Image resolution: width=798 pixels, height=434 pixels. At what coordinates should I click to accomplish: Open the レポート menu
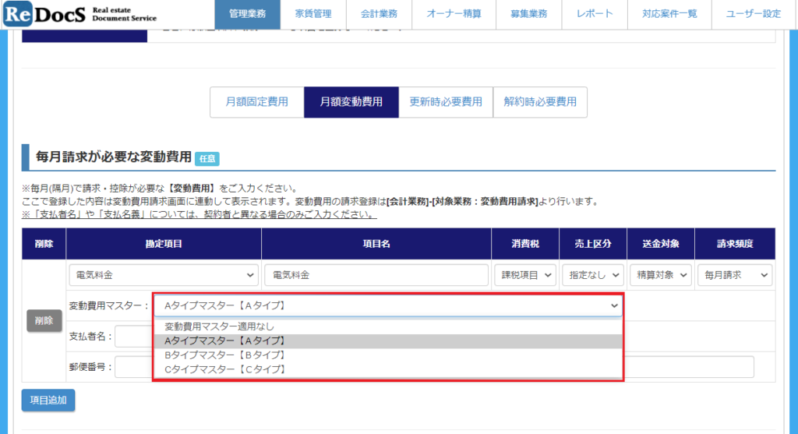pos(595,14)
